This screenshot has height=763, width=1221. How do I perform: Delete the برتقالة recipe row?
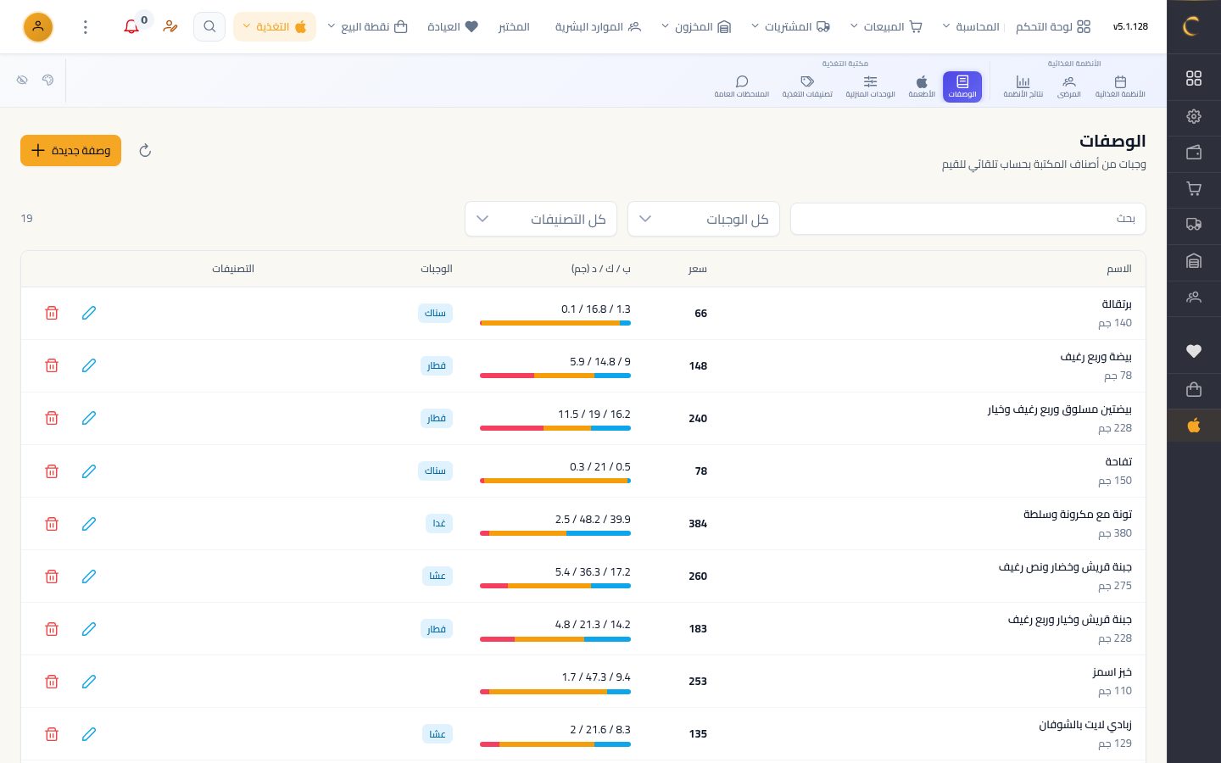point(52,313)
